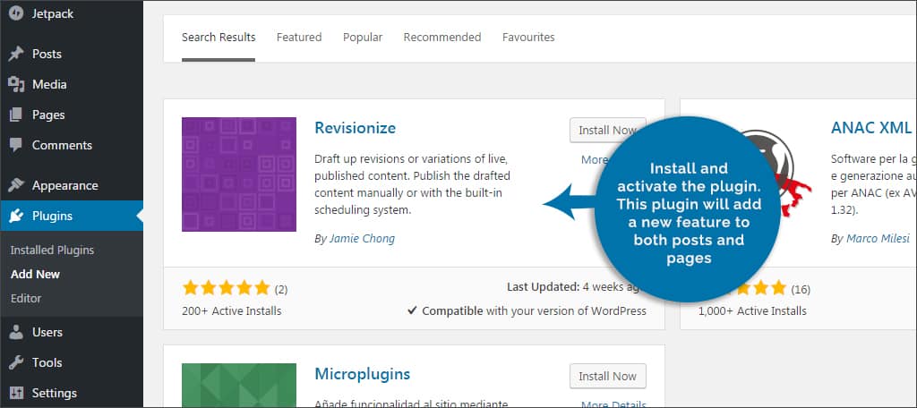Open the plugin Editor submenu

[26, 298]
